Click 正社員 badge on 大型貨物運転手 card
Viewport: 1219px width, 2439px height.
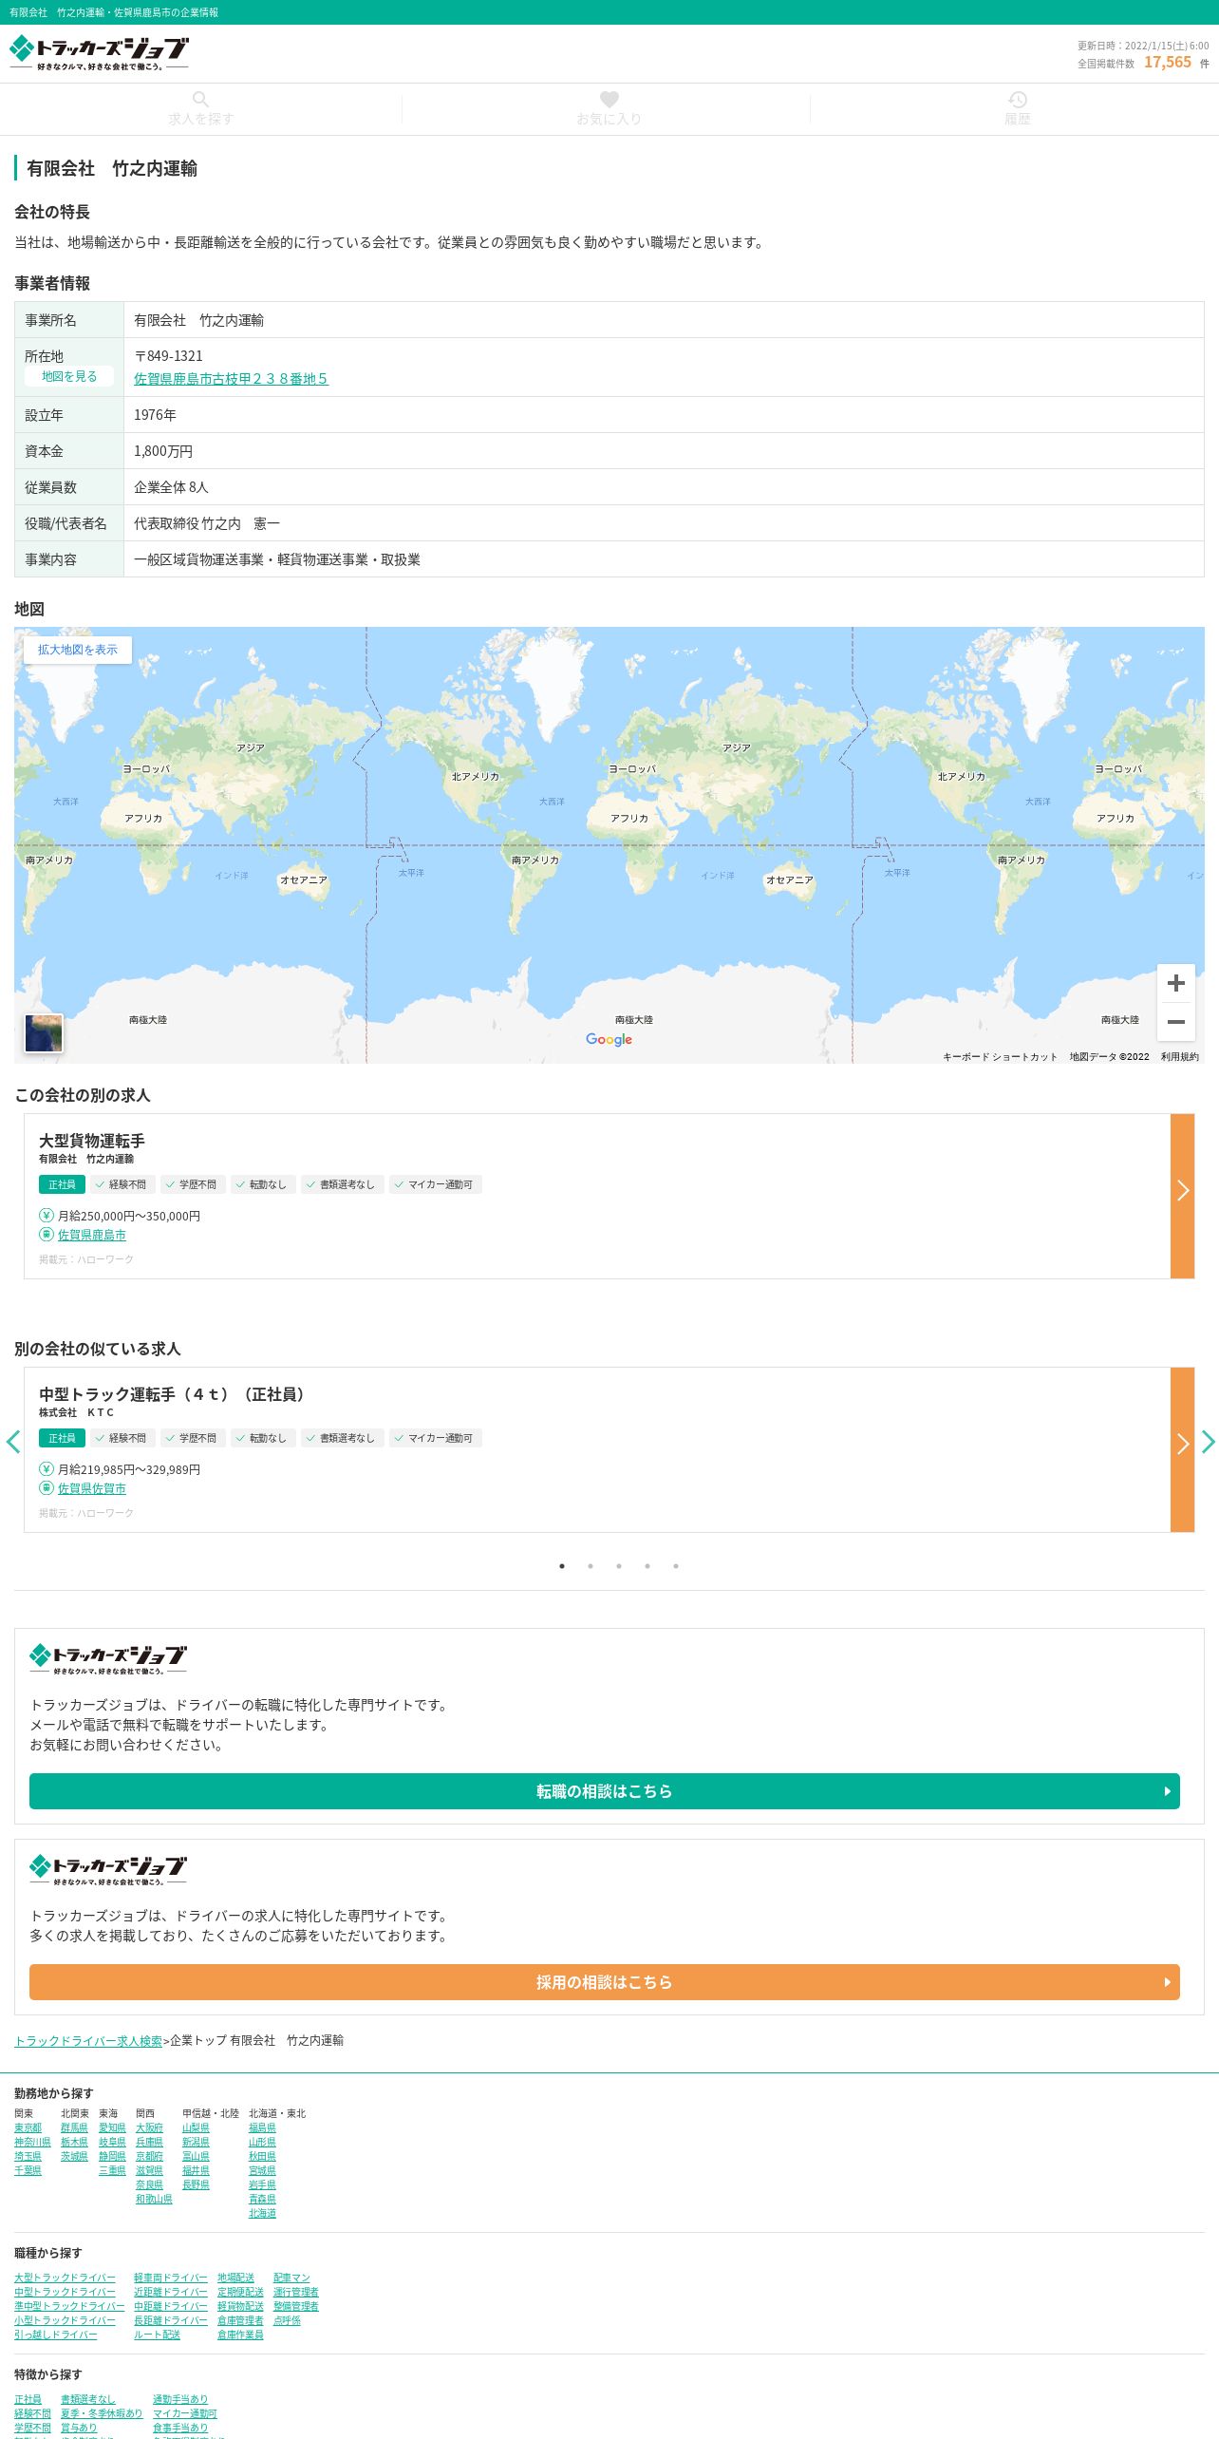(x=62, y=1184)
